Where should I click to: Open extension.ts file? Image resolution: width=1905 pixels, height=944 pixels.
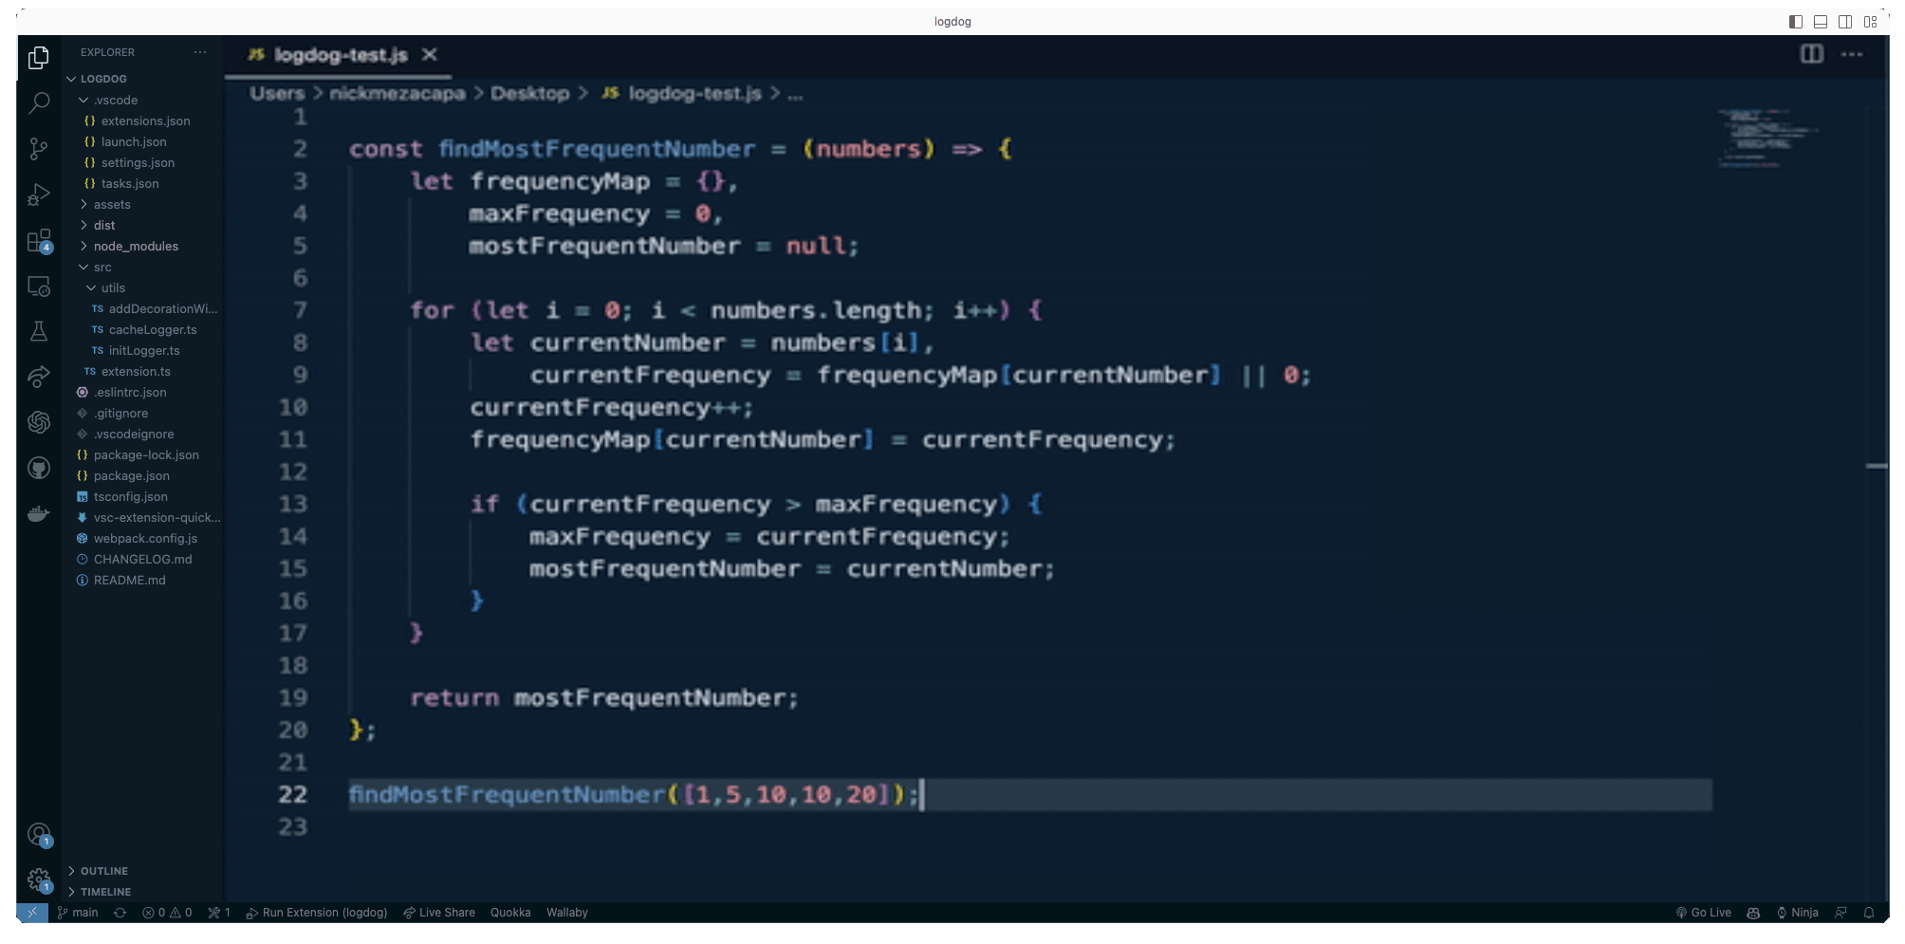(x=136, y=371)
